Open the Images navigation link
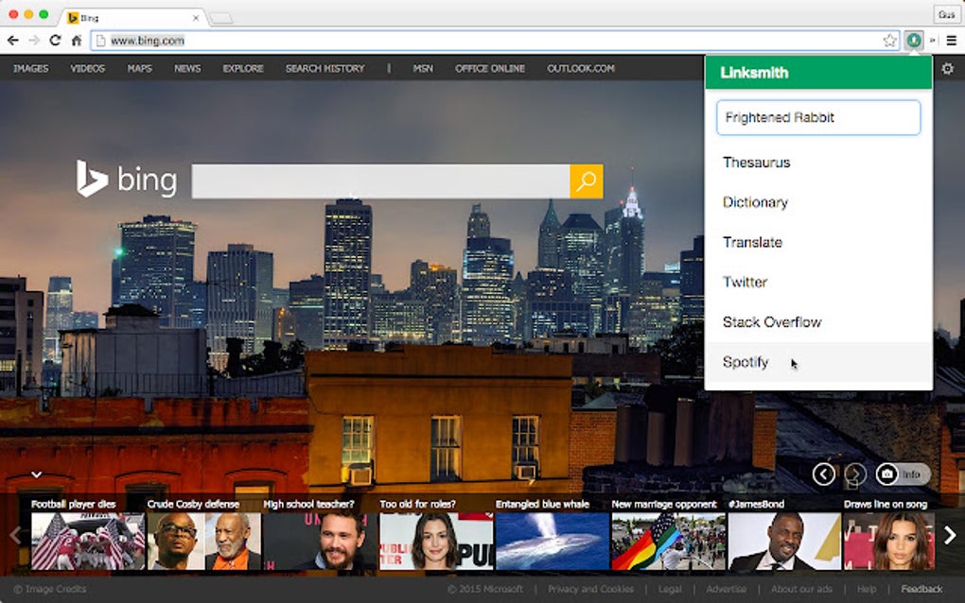This screenshot has height=603, width=965. [31, 69]
